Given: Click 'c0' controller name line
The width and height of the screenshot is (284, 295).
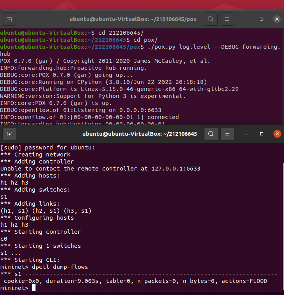Looking at the screenshot, I should 4,239.
